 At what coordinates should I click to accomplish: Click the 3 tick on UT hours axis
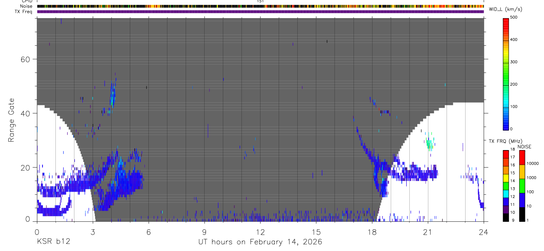point(93,232)
